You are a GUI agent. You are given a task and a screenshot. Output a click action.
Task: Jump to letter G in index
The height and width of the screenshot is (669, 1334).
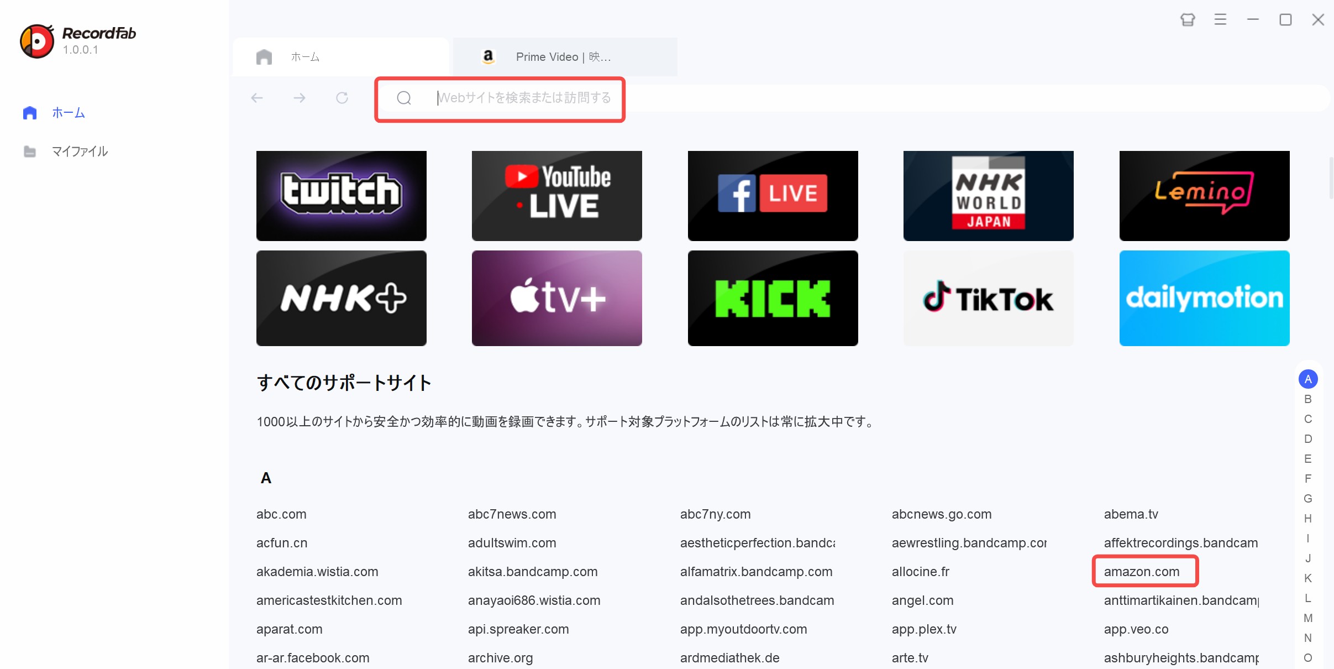pos(1308,499)
